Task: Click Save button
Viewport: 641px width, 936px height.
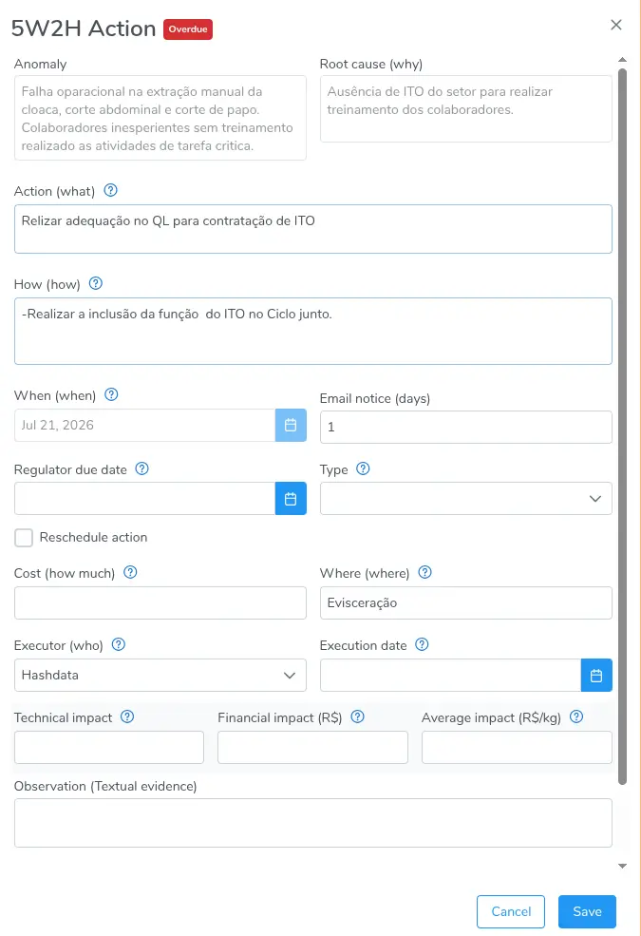Action: click(587, 911)
